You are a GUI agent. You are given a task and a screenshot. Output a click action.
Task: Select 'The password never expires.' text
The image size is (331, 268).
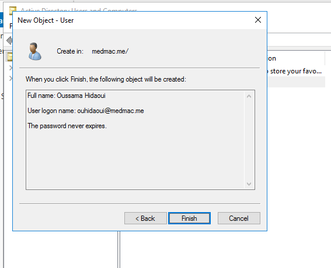tap(67, 126)
